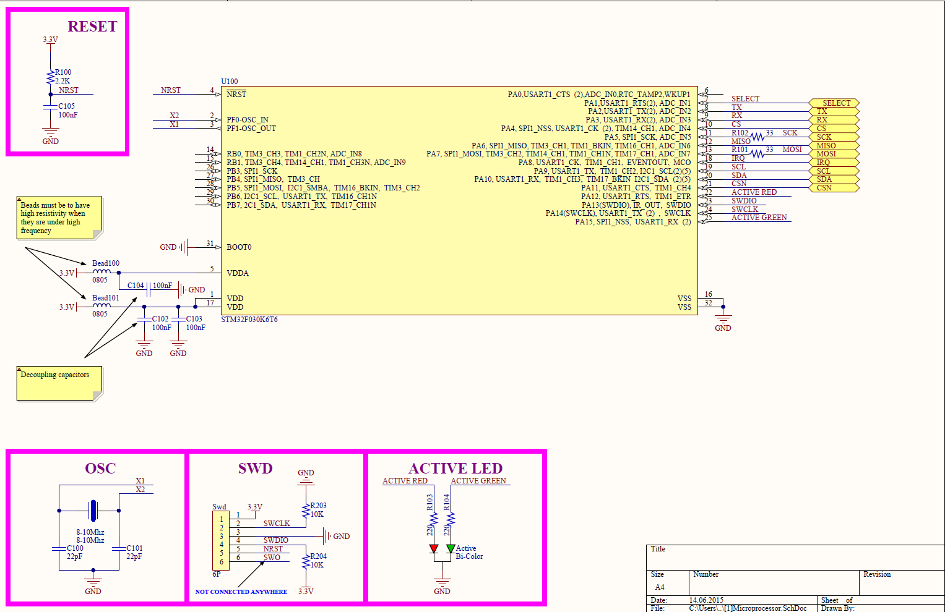Click the PF1-OSC_OUT pin label
This screenshot has height=612, width=945.
[251, 129]
